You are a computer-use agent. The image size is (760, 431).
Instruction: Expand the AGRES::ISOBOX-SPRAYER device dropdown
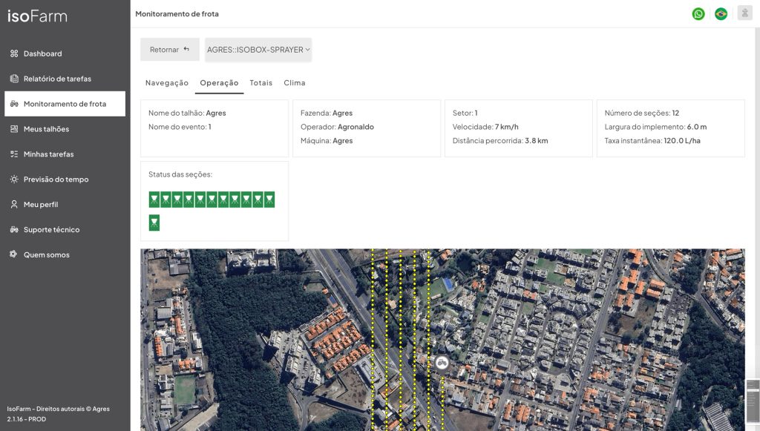(x=258, y=50)
